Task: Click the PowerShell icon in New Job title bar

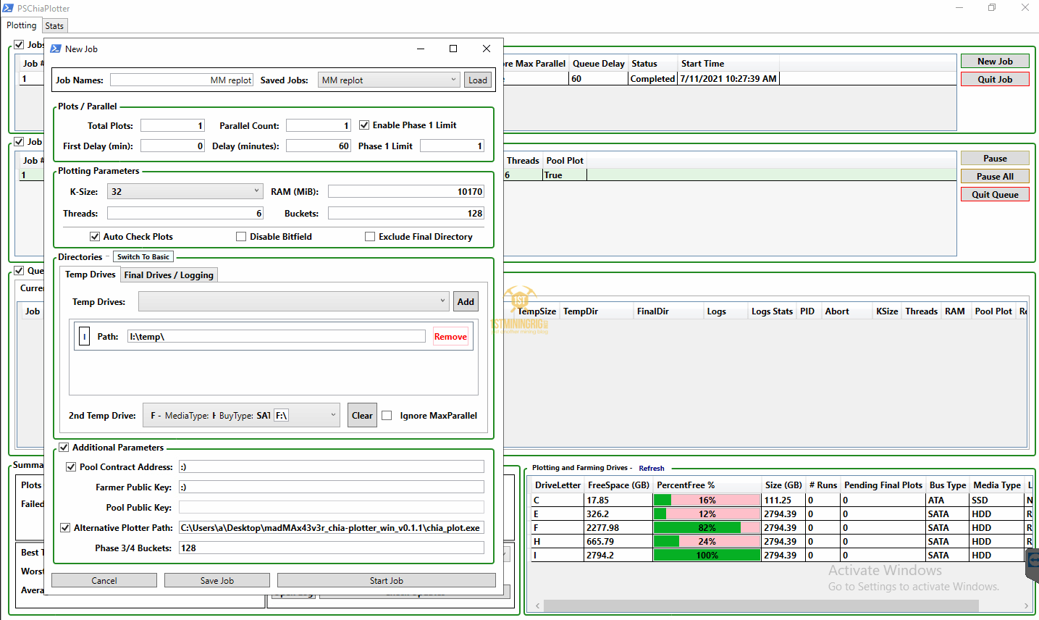Action: tap(56, 49)
